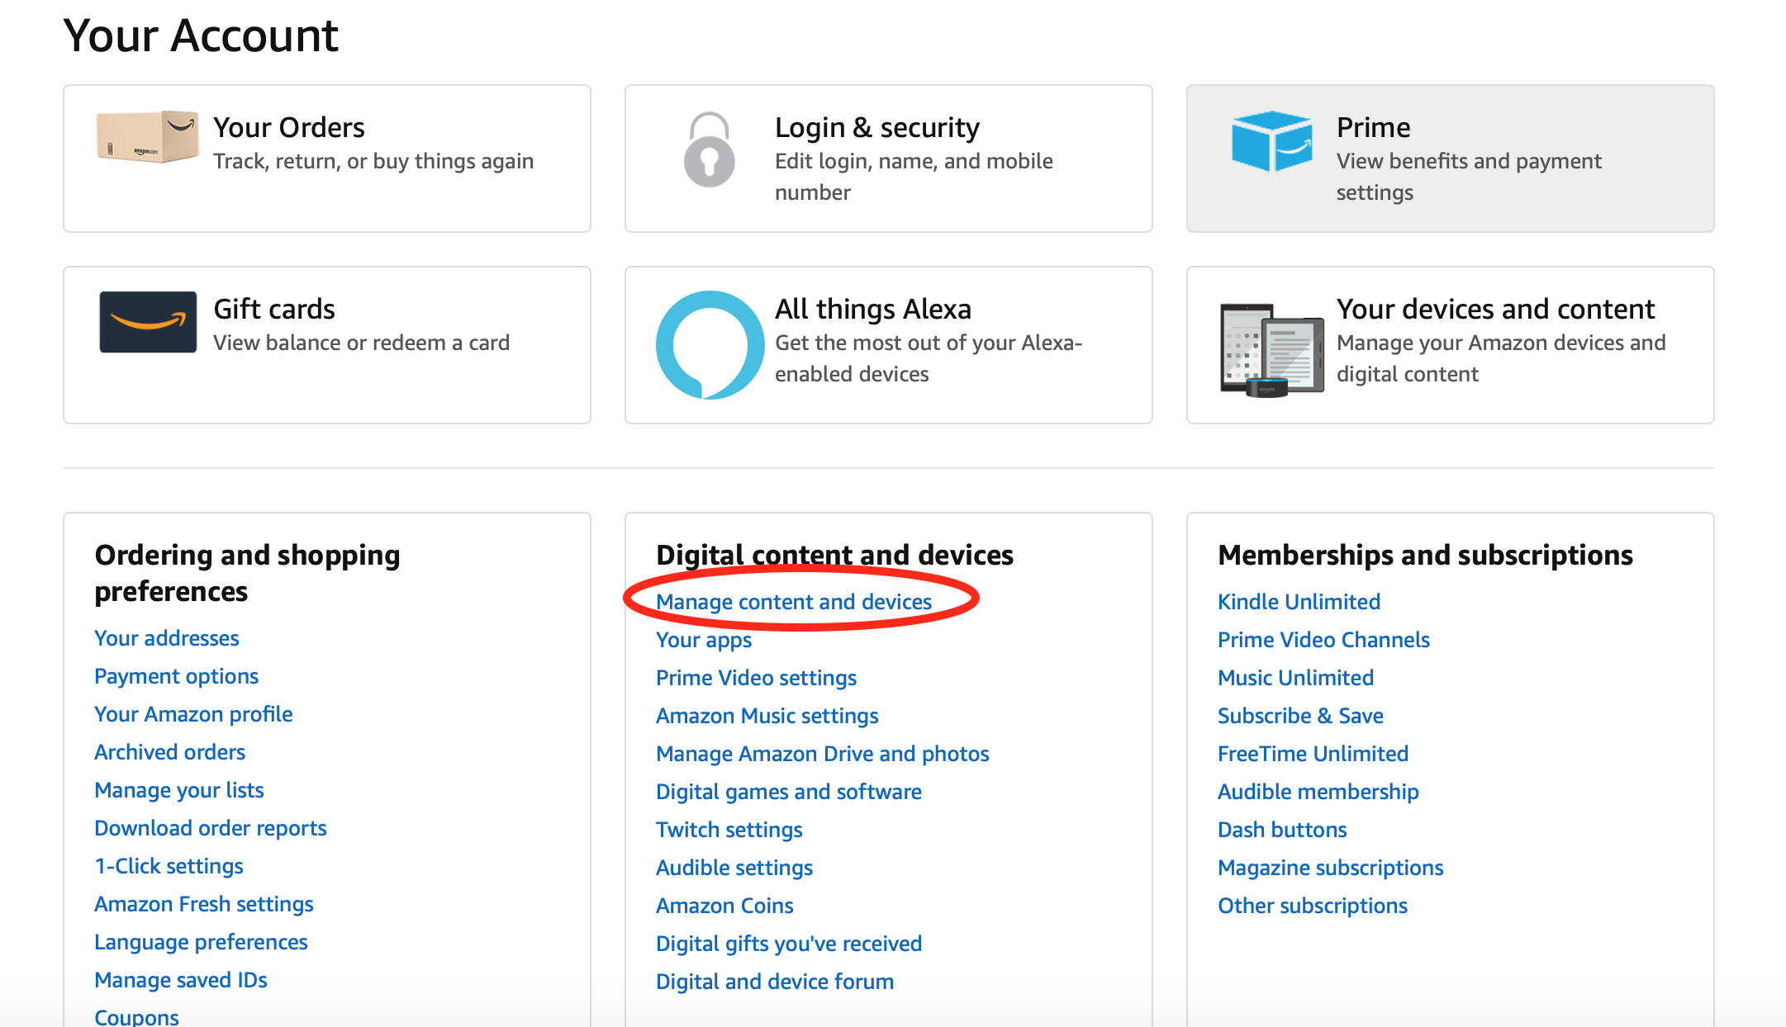The image size is (1786, 1027).
Task: Visit Digital and device forum
Action: click(x=774, y=982)
